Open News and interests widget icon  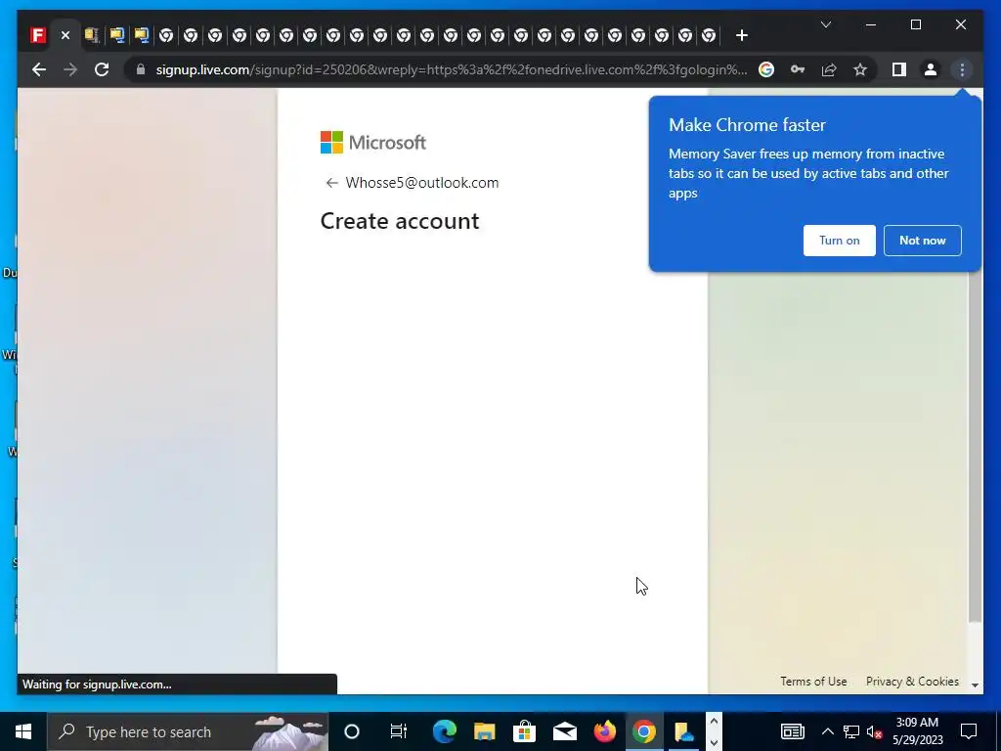pyautogui.click(x=792, y=731)
